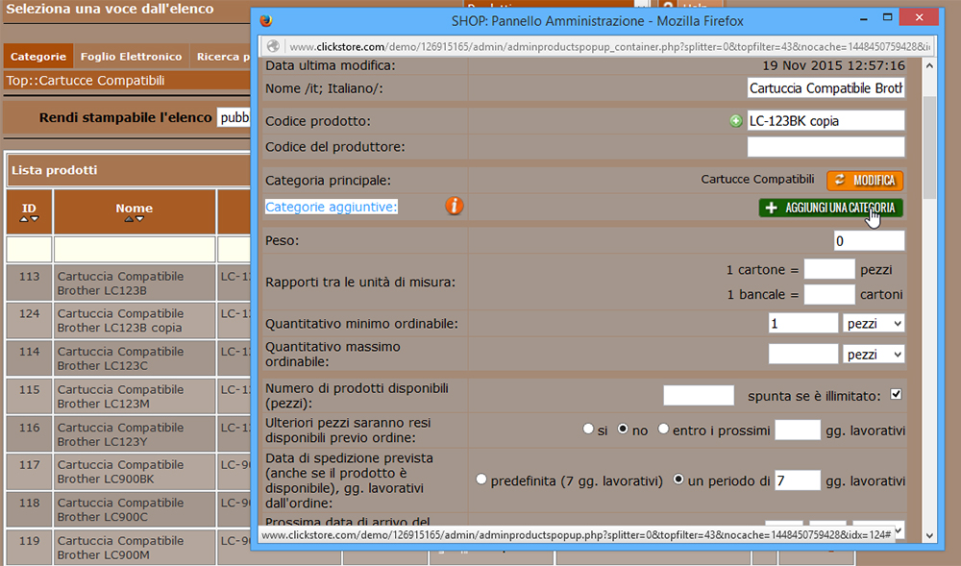Viewport: 961px width, 566px height.
Task: Sort Nome column ascending with up arrow
Action: click(x=129, y=219)
